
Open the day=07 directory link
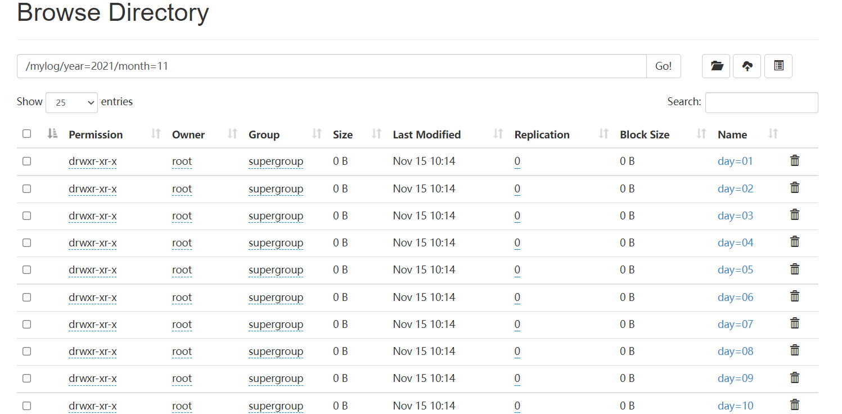pyautogui.click(x=735, y=324)
